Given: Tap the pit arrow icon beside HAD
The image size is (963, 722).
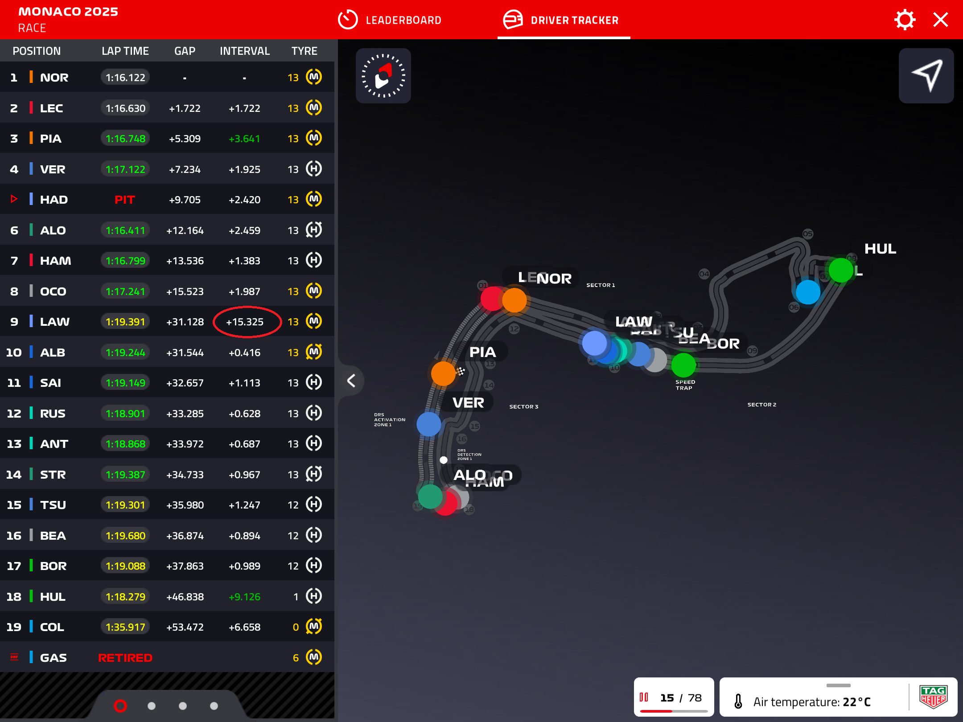Looking at the screenshot, I should coord(14,199).
